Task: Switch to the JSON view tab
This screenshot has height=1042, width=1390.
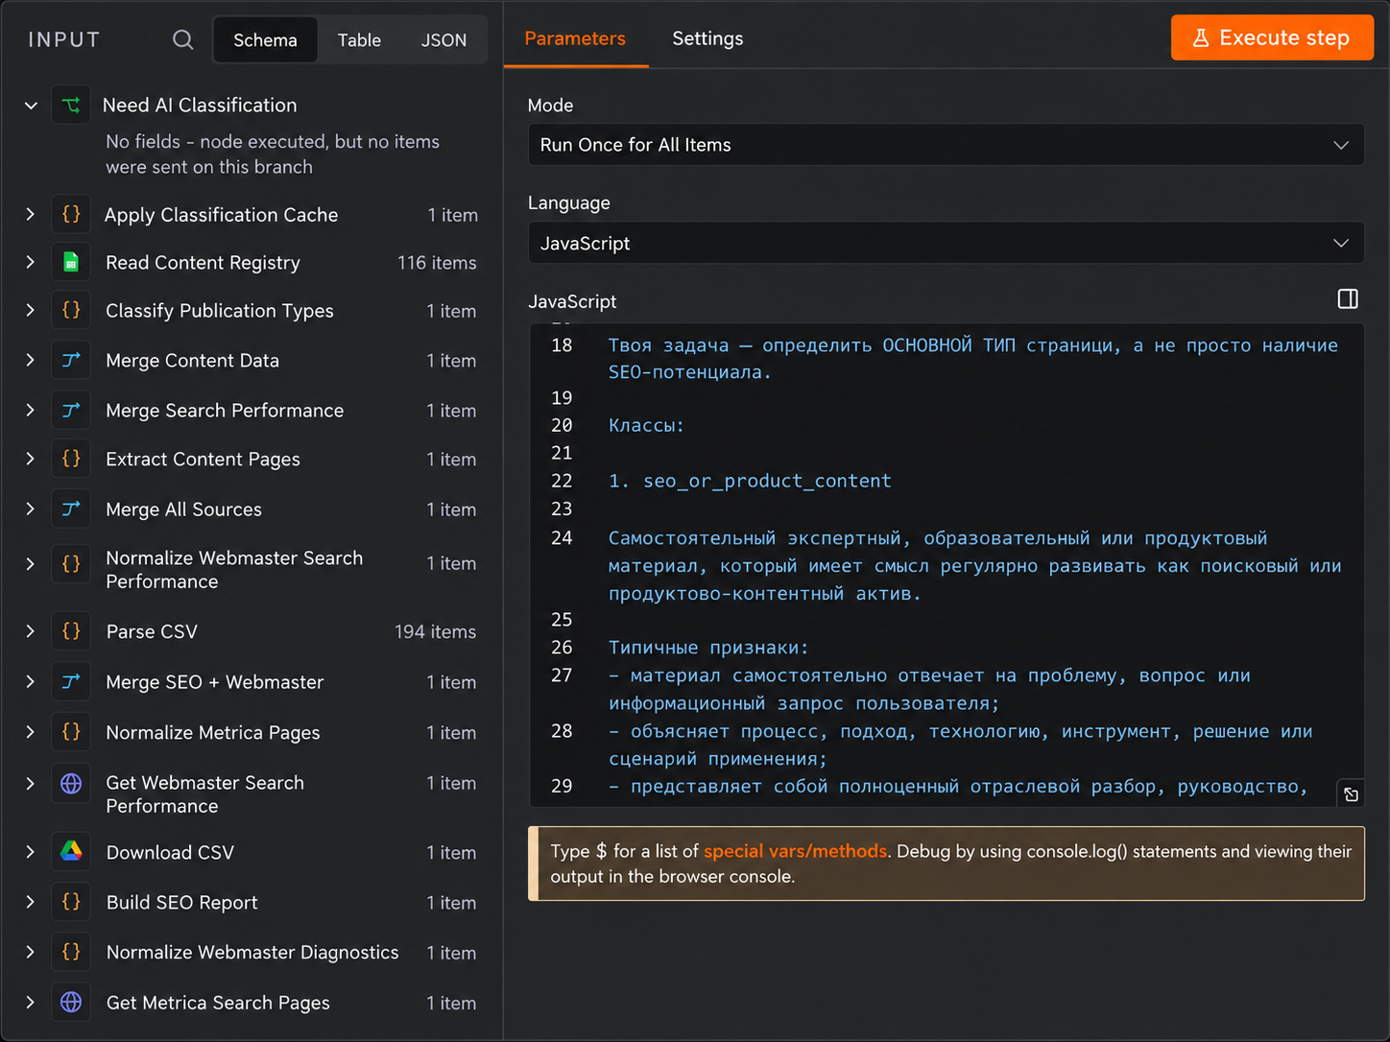Action: tap(443, 40)
